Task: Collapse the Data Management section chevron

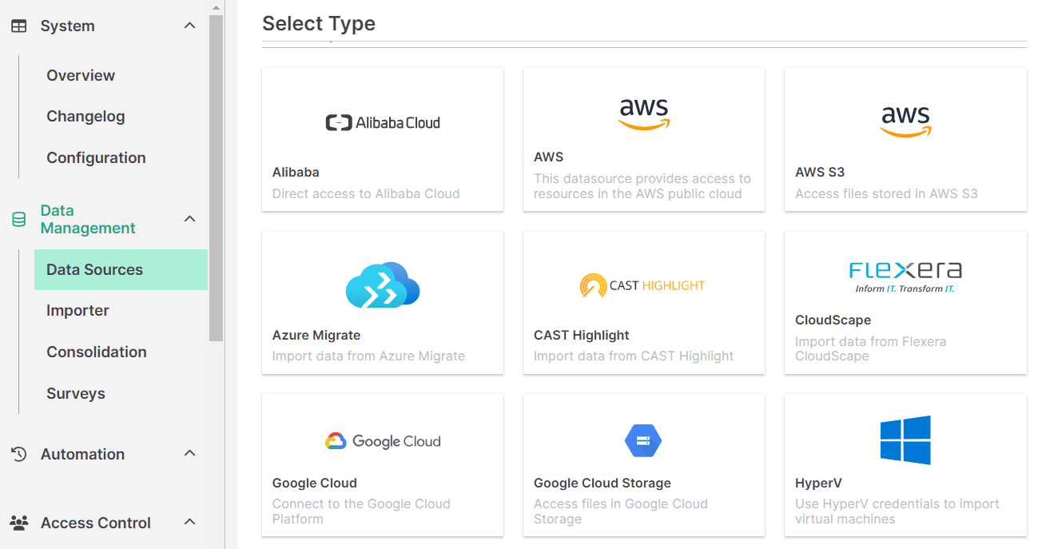Action: [x=190, y=219]
